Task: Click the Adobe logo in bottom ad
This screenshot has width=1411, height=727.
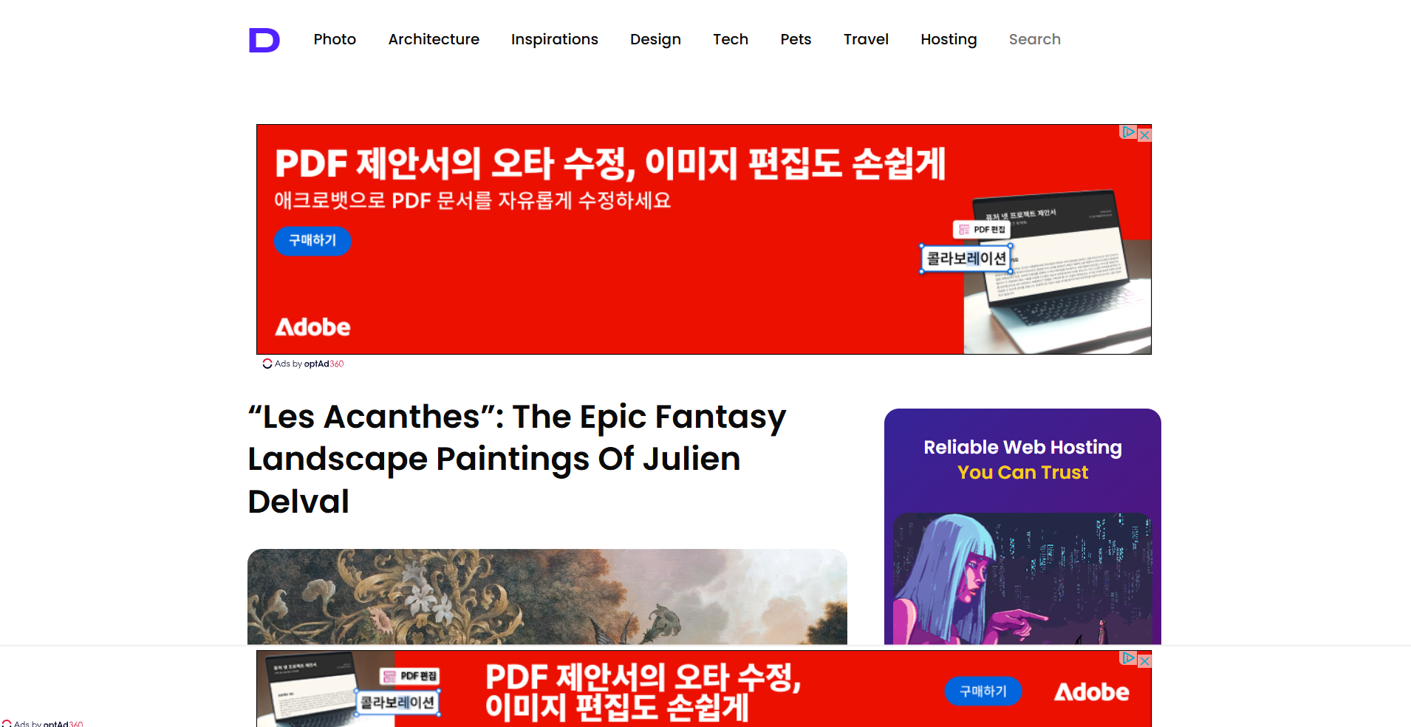Action: [1091, 692]
